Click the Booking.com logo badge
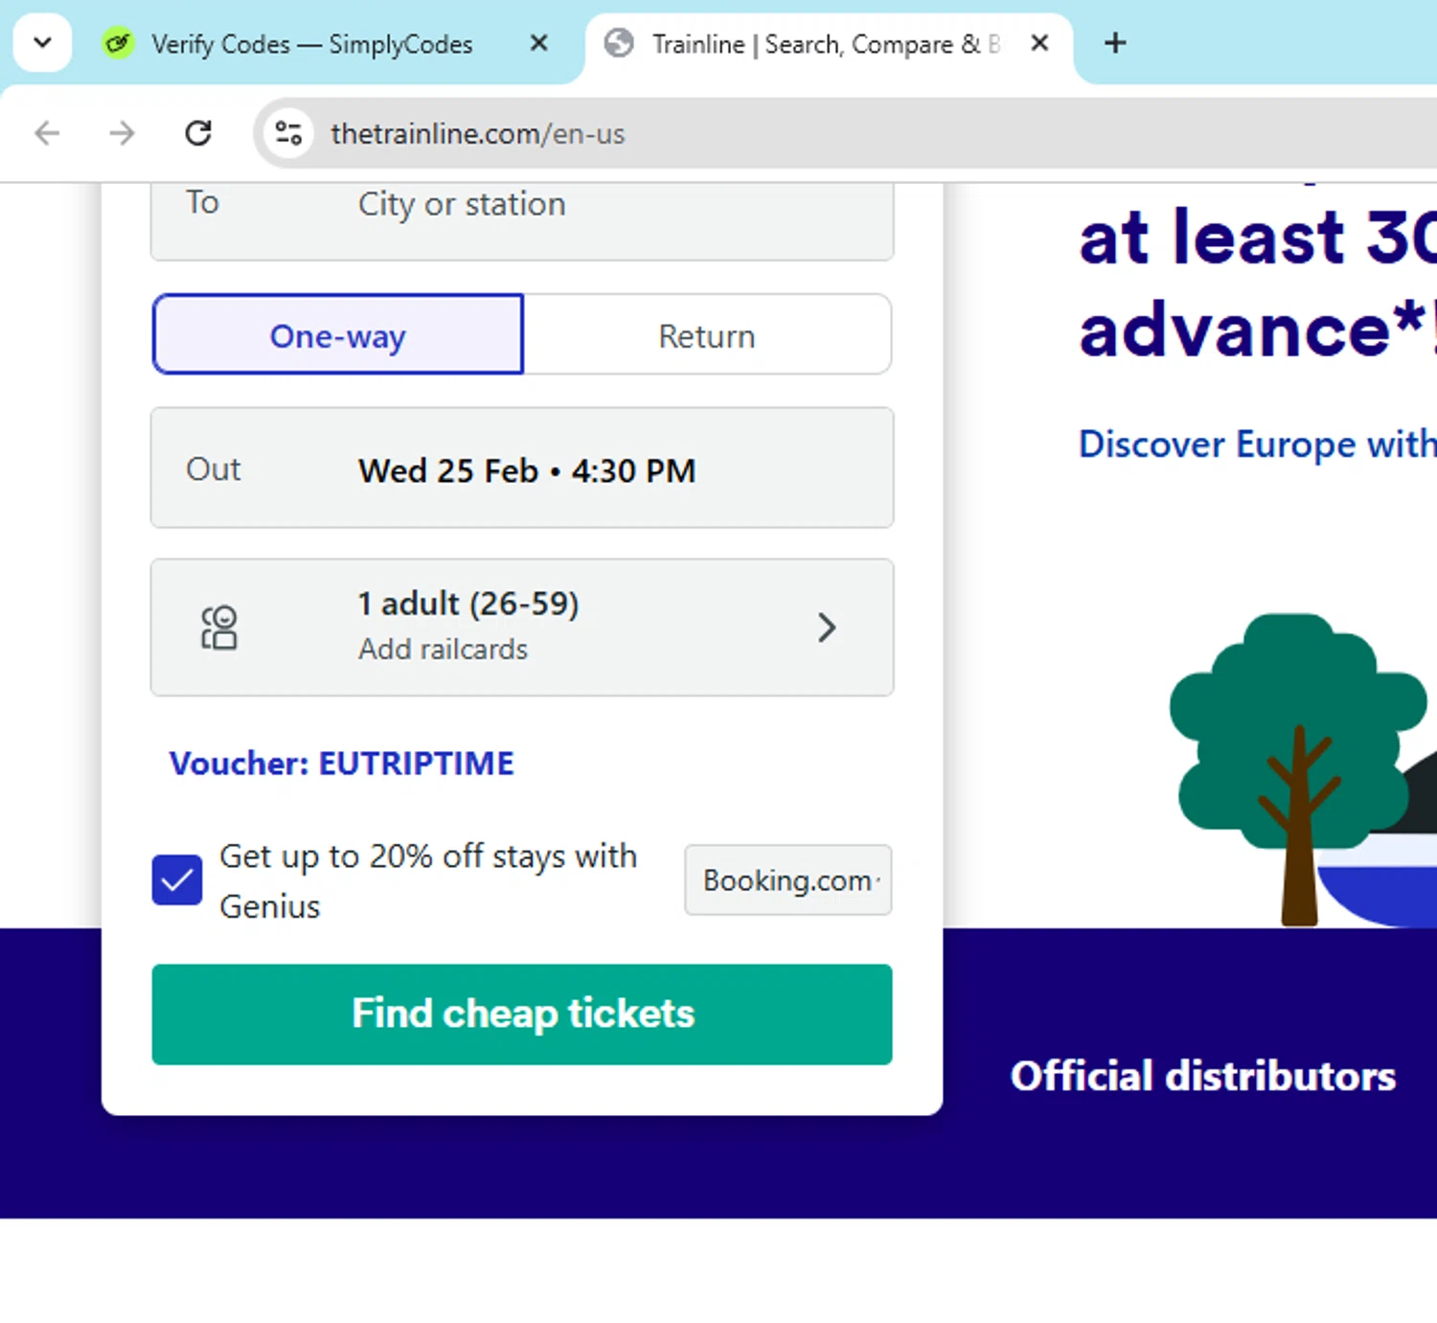Screen dimensions: 1437x1323 788,879
